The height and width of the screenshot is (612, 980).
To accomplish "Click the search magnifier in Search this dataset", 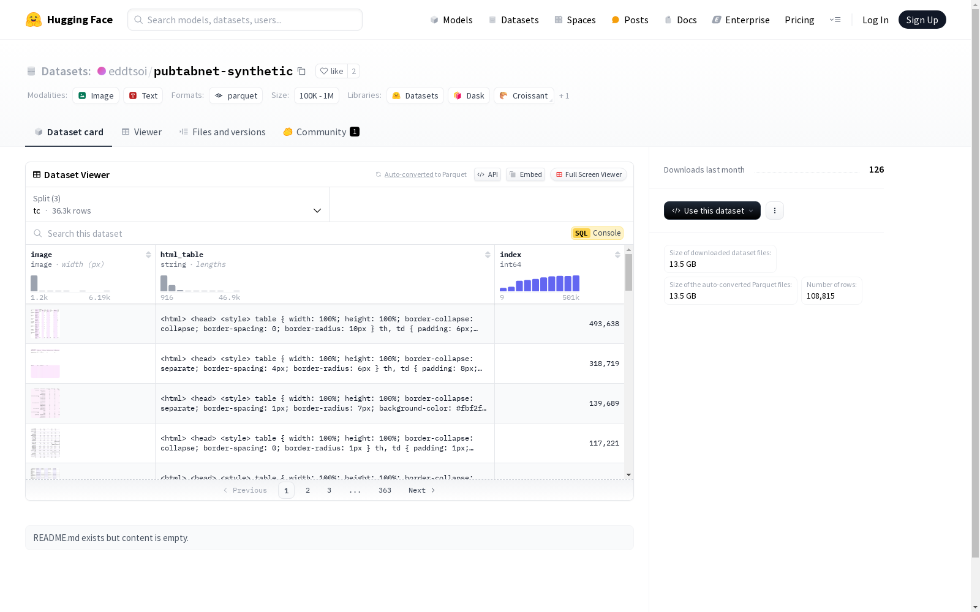I will point(38,233).
